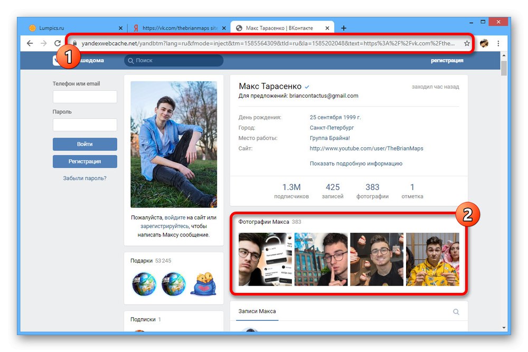Image resolution: width=528 pixels, height=352 pixels.
Task: Open Chrome three-dot menu
Action: coord(498,43)
